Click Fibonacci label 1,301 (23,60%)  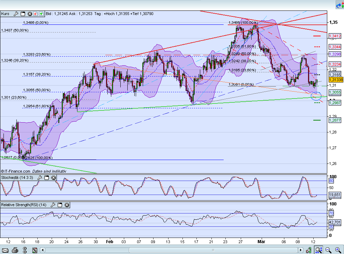[x=14, y=97]
